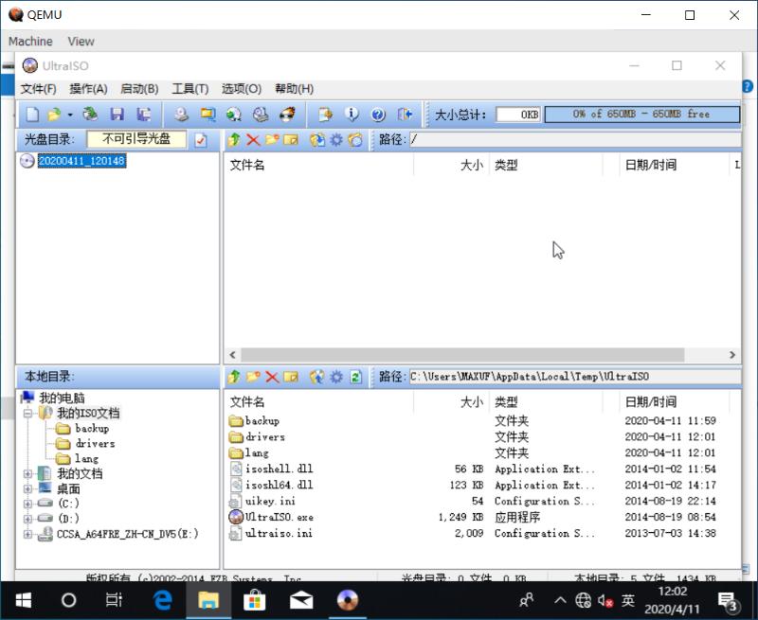Viewport: 758px width, 620px height.
Task: Collapse the 我的ISO文档 node
Action: (x=28, y=413)
